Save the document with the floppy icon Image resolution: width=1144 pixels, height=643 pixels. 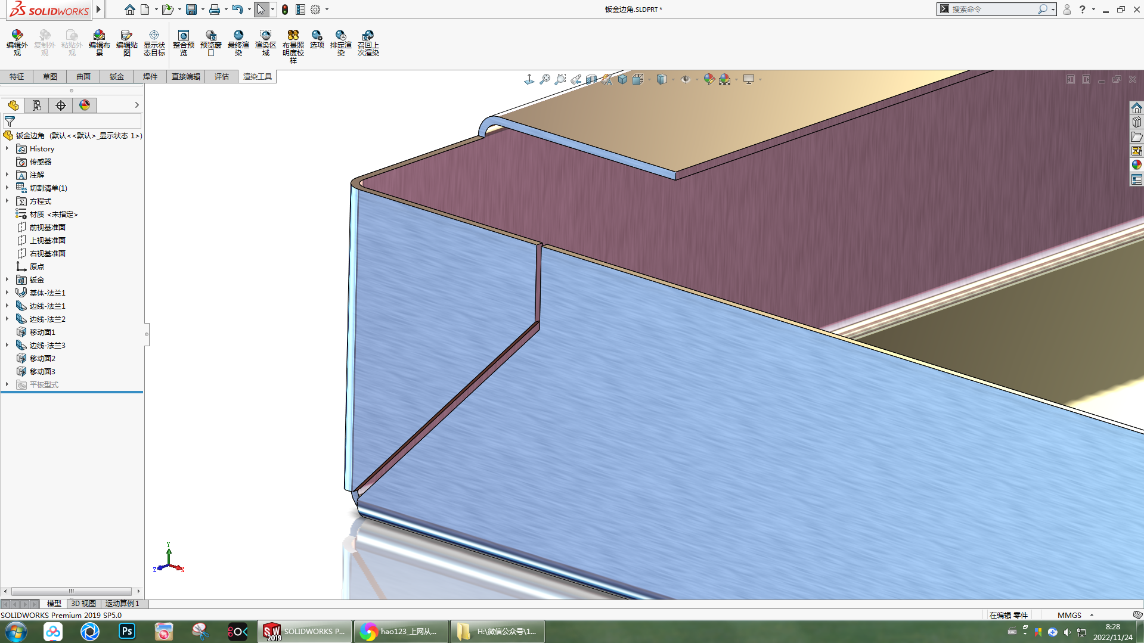191,10
